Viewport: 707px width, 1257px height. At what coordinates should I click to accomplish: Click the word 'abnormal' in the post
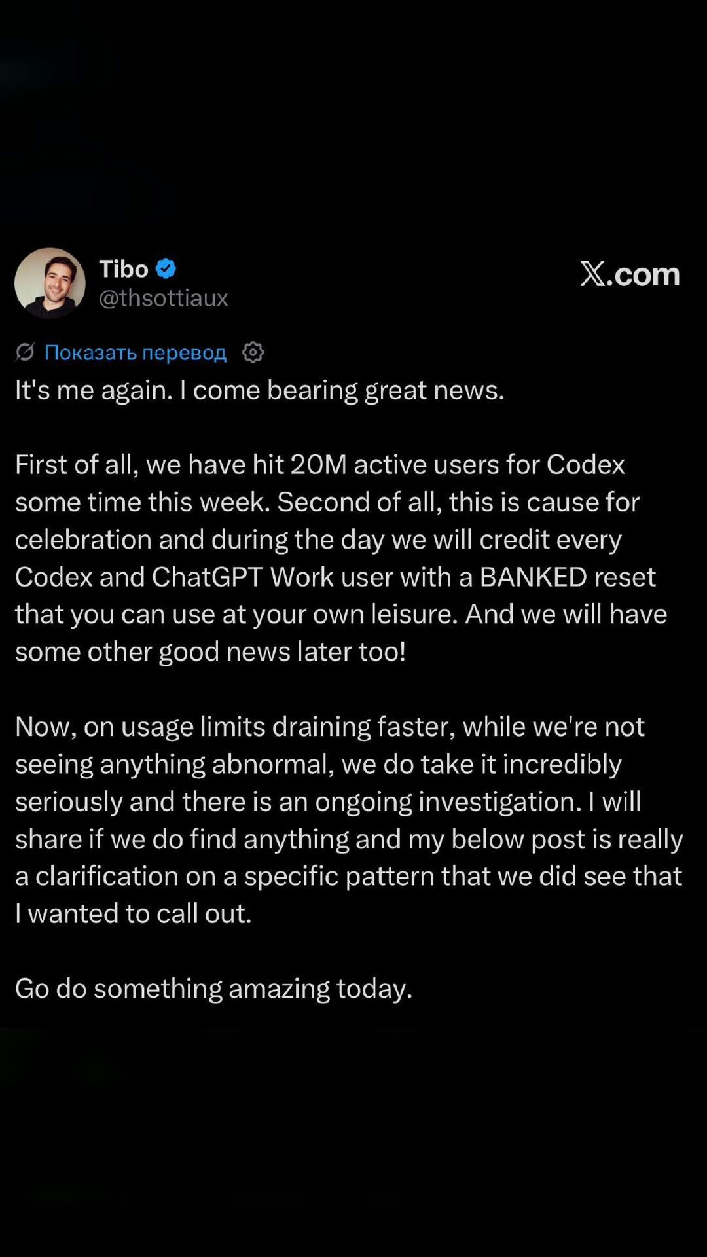(272, 764)
